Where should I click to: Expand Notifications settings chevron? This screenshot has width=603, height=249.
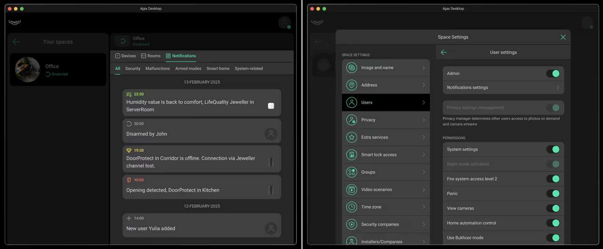(x=558, y=88)
